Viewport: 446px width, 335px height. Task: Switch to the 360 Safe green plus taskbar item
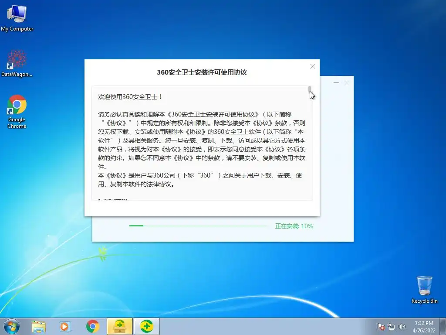pyautogui.click(x=147, y=326)
